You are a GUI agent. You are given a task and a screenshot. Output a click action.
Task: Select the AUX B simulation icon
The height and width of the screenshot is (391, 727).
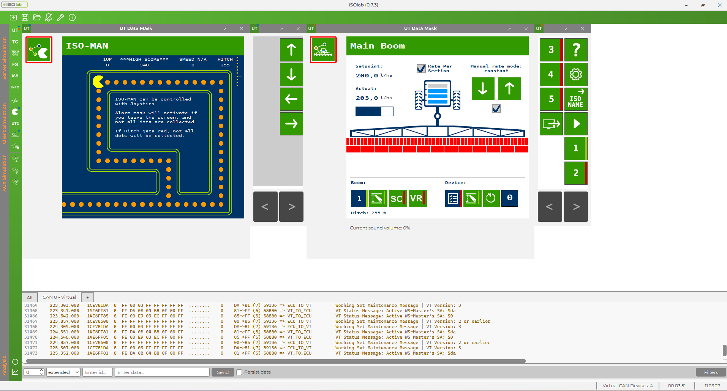[15, 171]
